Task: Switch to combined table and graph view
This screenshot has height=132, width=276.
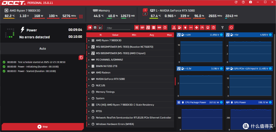Action: pos(90,27)
